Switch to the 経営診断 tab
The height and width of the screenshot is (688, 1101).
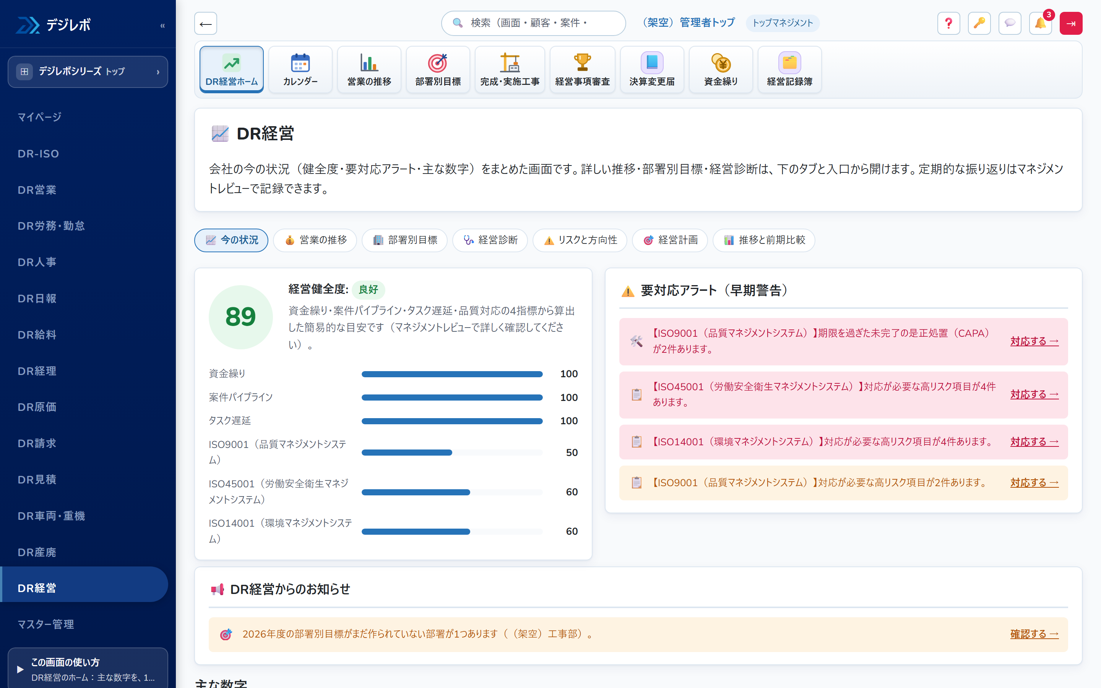(x=490, y=240)
